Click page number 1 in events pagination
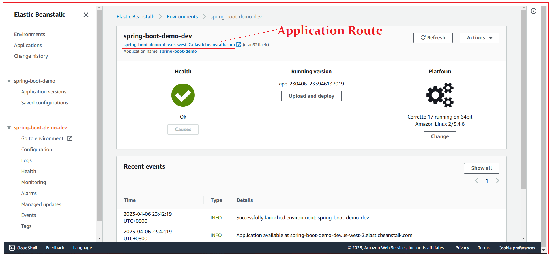 [487, 181]
